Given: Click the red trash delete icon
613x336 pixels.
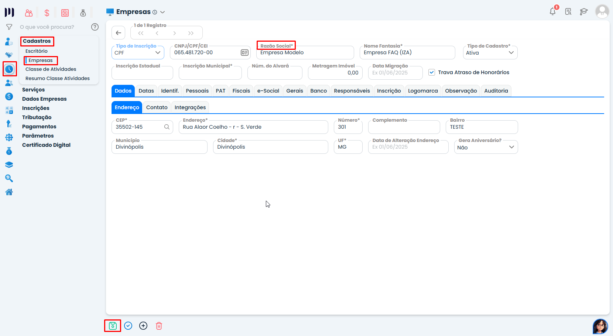Looking at the screenshot, I should click(159, 326).
